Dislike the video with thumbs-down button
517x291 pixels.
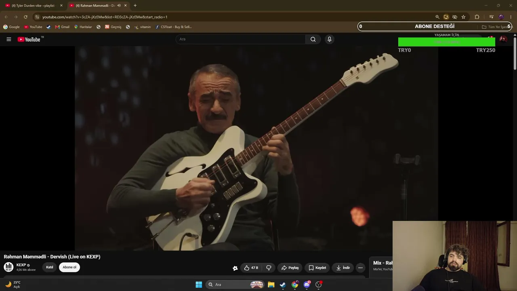(269, 268)
